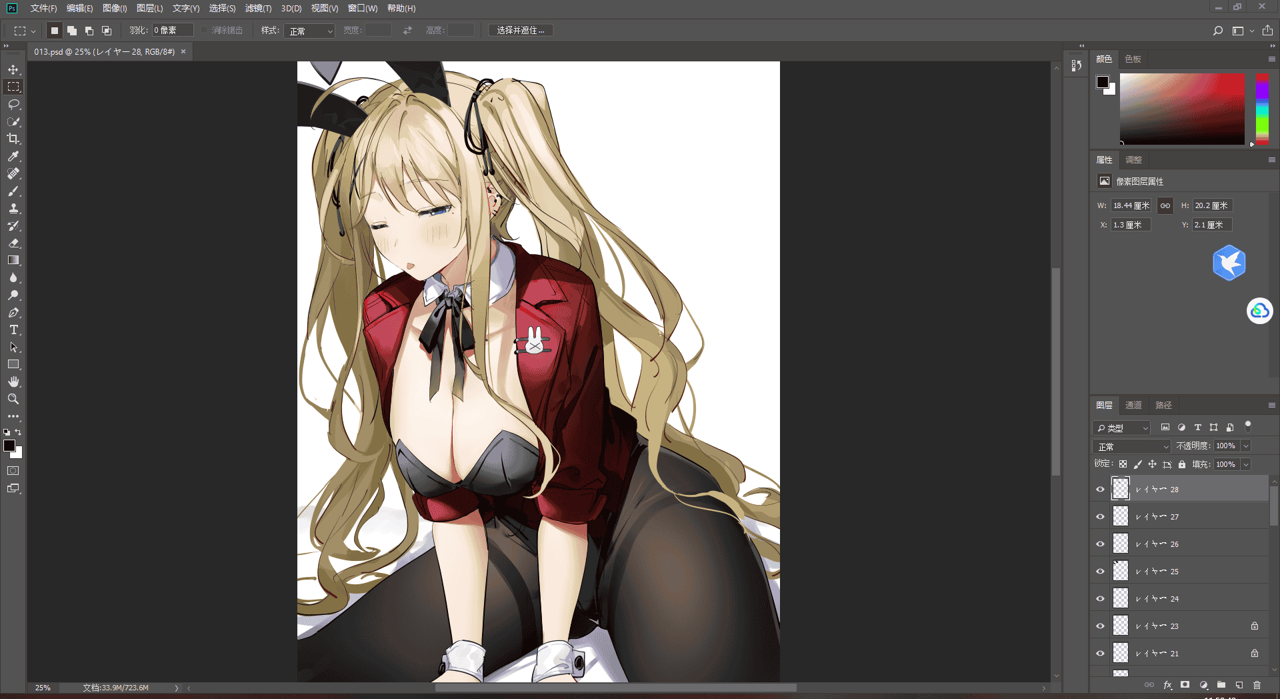Select the Eraser tool
This screenshot has width=1280, height=699.
(13, 243)
